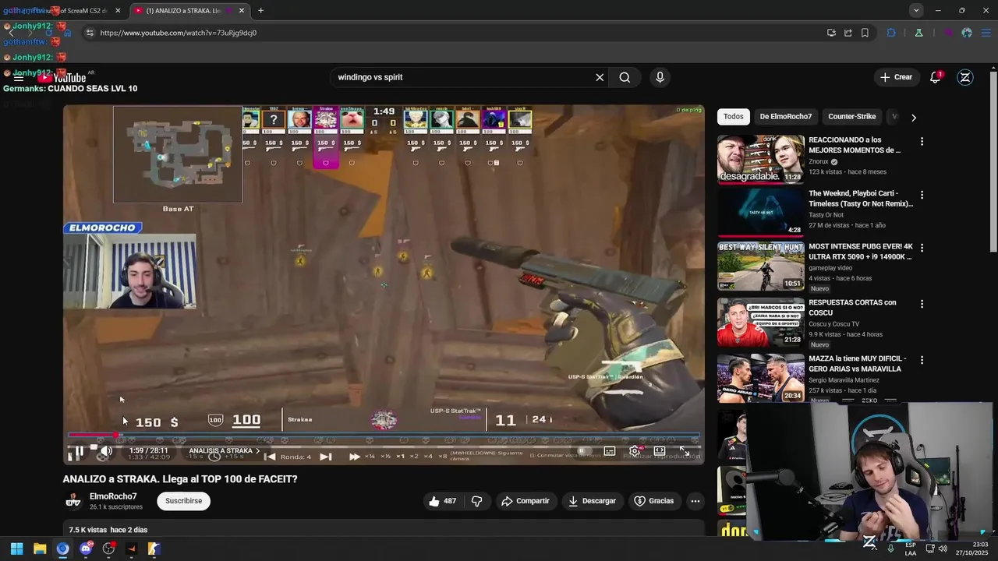
Task: Open options for MOST INTENSE PUBG EVER video
Action: pos(922,248)
